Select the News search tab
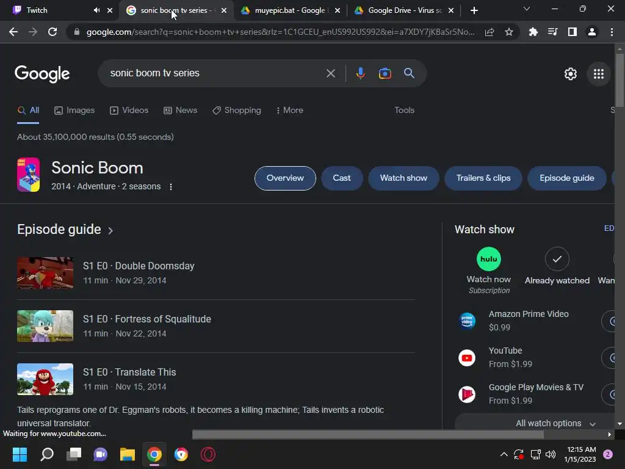Image resolution: width=625 pixels, height=469 pixels. pyautogui.click(x=181, y=111)
